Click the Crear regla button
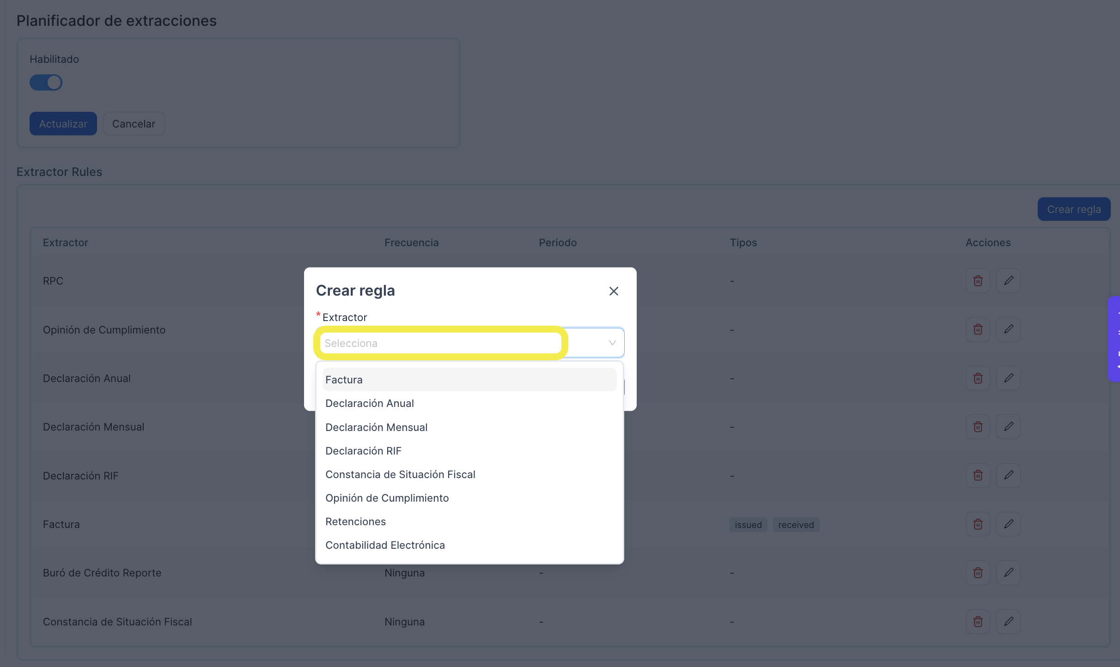Viewport: 1120px width, 667px height. coord(1074,209)
